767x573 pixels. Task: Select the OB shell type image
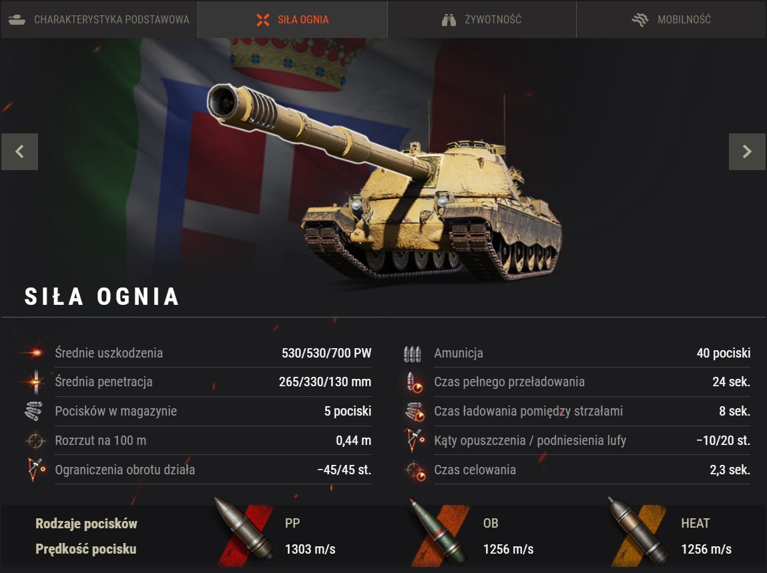point(439,532)
